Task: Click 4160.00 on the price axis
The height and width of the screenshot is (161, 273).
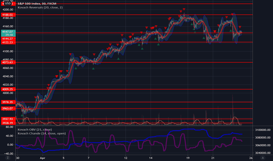Action: click(8, 26)
